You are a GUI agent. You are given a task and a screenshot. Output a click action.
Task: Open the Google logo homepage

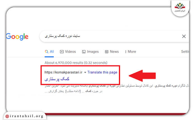pyautogui.click(x=17, y=37)
